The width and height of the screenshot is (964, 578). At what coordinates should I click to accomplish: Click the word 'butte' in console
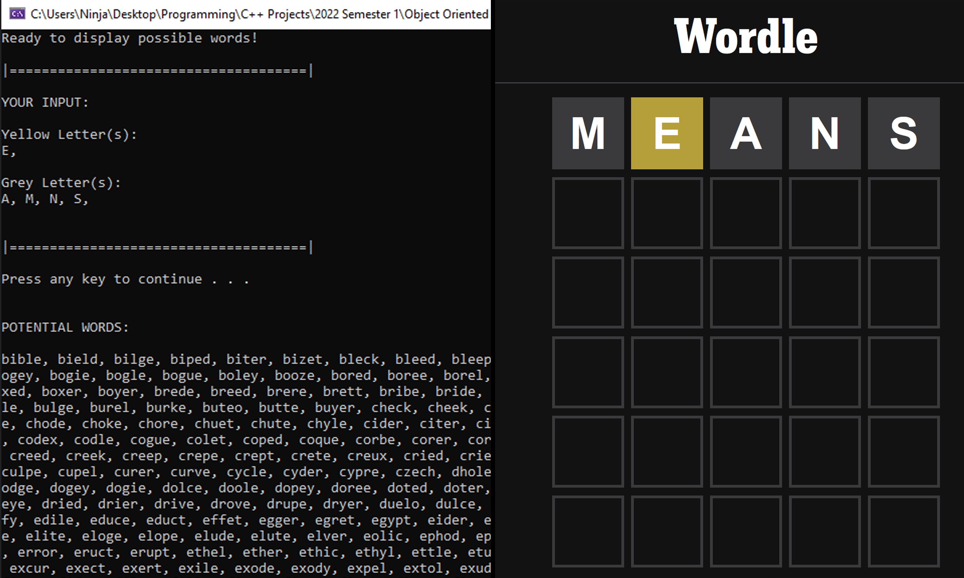tap(278, 407)
